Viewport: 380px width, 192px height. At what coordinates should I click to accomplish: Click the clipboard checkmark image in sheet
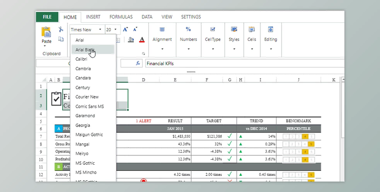pos(56,99)
